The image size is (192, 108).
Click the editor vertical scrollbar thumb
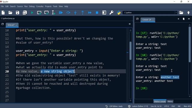pos(130,51)
